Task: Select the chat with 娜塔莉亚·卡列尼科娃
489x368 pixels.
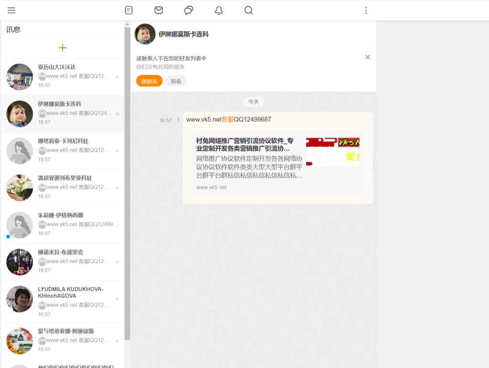Action: coord(62,150)
